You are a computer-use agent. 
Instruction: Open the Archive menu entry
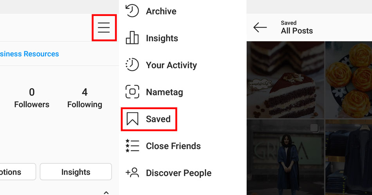point(161,11)
